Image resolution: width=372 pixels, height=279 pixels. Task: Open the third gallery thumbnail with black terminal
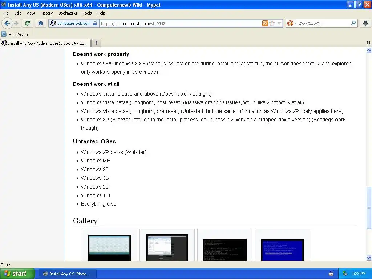point(225,250)
